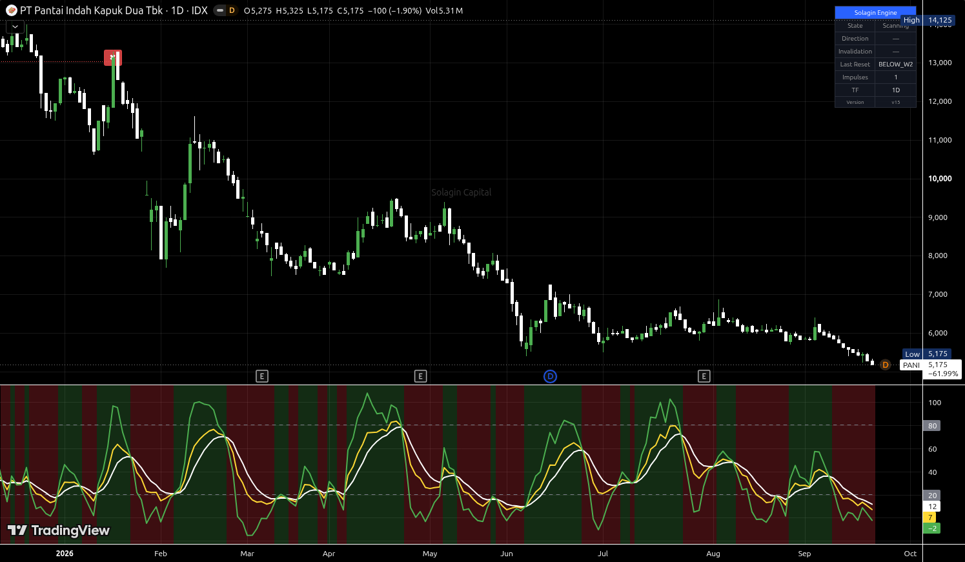Click the Solagin Engine table header
Viewport: 965px width, 562px height.
[875, 12]
